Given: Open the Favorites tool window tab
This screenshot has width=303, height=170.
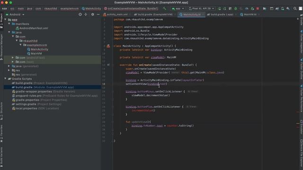Looking at the screenshot, I should tap(1, 134).
